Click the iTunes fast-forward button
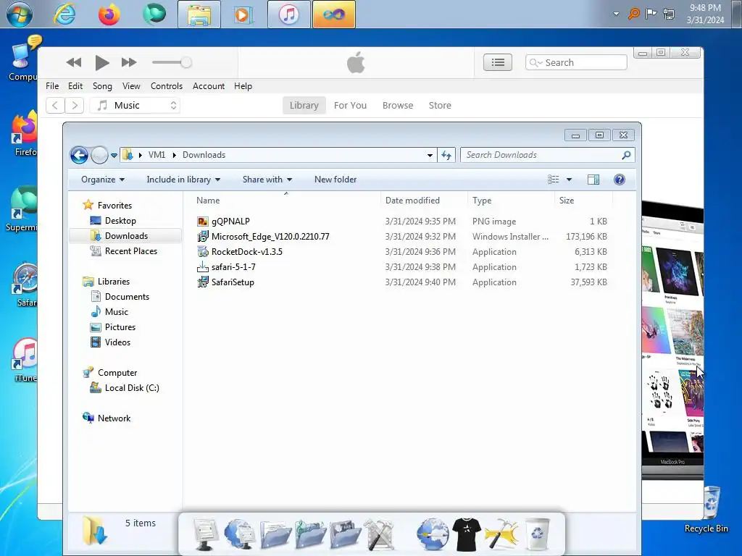 (x=129, y=62)
